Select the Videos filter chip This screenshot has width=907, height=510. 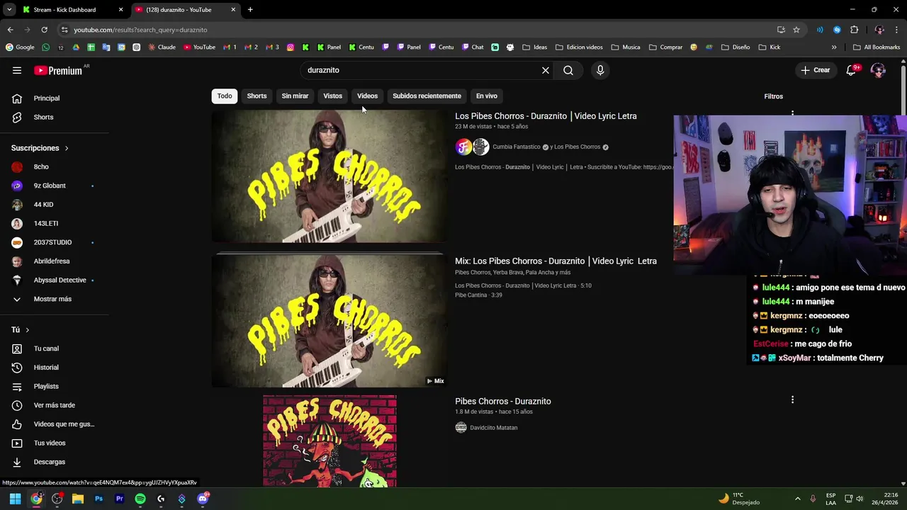pos(367,96)
